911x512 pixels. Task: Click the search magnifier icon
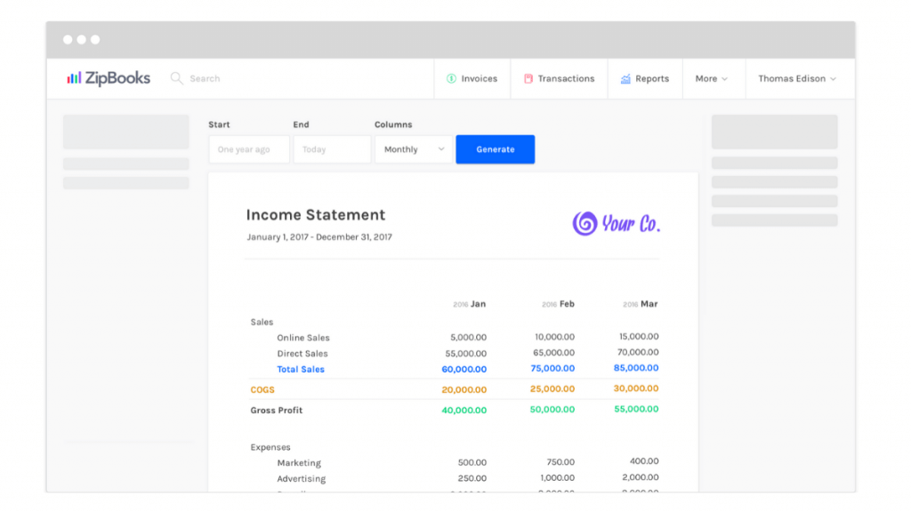pyautogui.click(x=177, y=78)
